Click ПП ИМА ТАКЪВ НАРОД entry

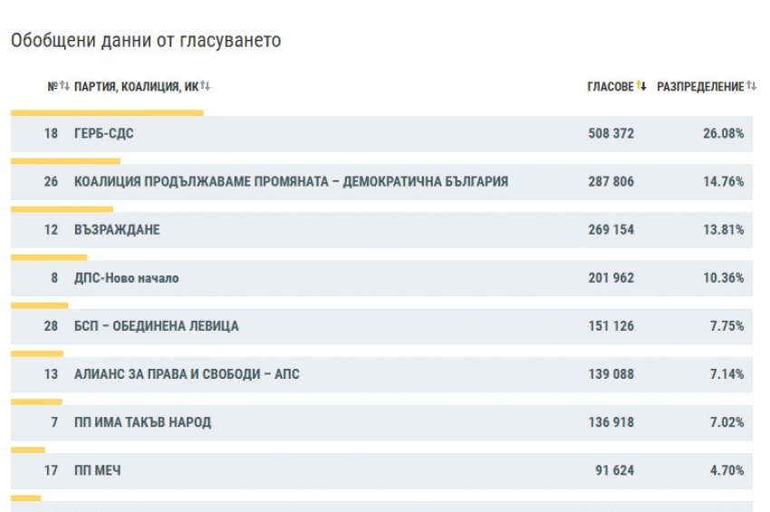click(143, 422)
